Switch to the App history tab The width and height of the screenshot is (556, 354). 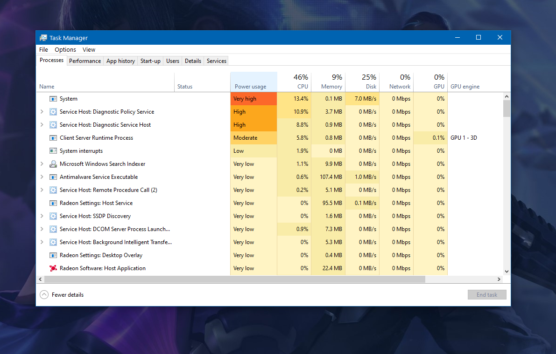tap(120, 61)
